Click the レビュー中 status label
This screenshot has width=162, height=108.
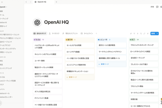pos(102,40)
